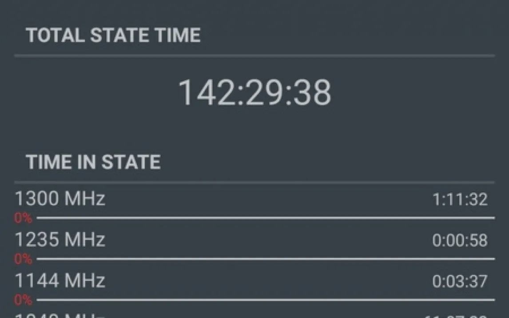Click the 1144 MHz usage progress bar
Viewport: 509px width, 318px height.
(266, 300)
